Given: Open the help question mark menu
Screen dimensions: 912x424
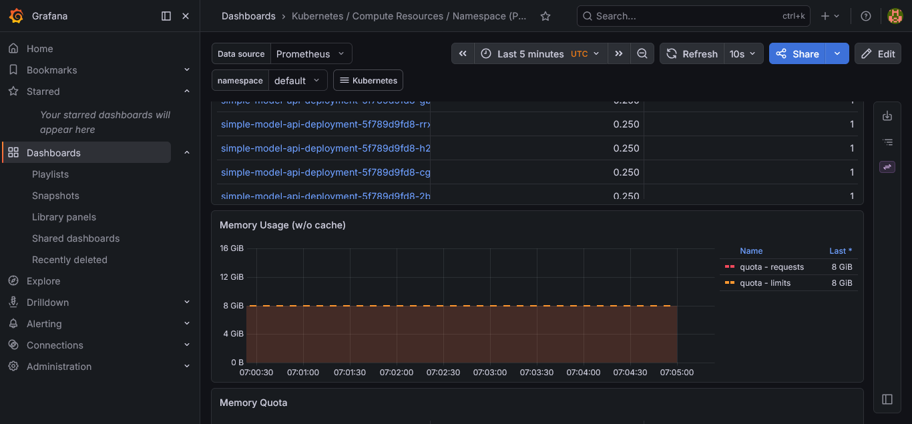Looking at the screenshot, I should 866,16.
